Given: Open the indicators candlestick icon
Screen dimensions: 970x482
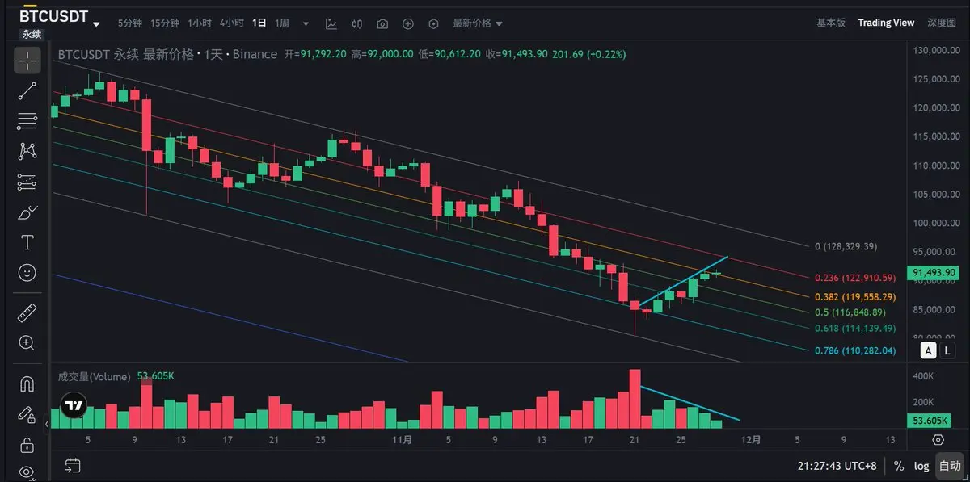Looking at the screenshot, I should point(357,23).
